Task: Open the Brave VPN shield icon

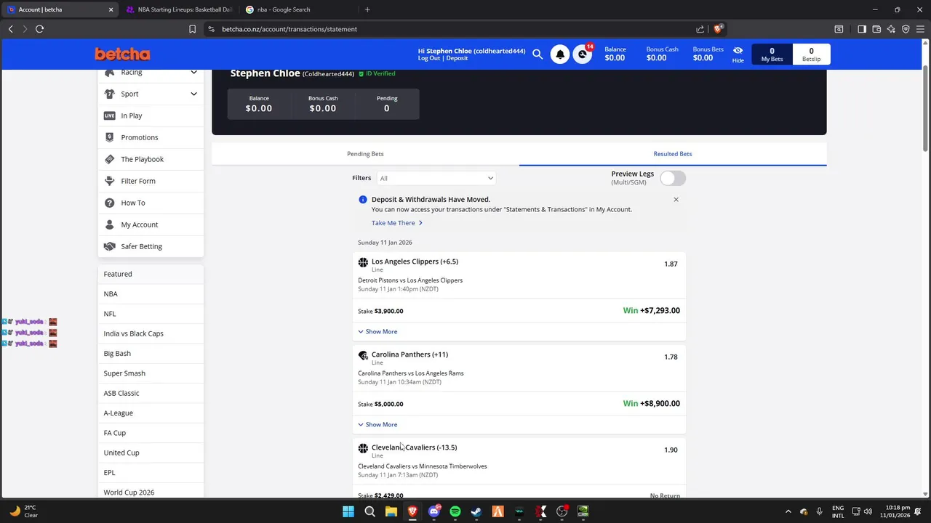Action: coord(906,29)
